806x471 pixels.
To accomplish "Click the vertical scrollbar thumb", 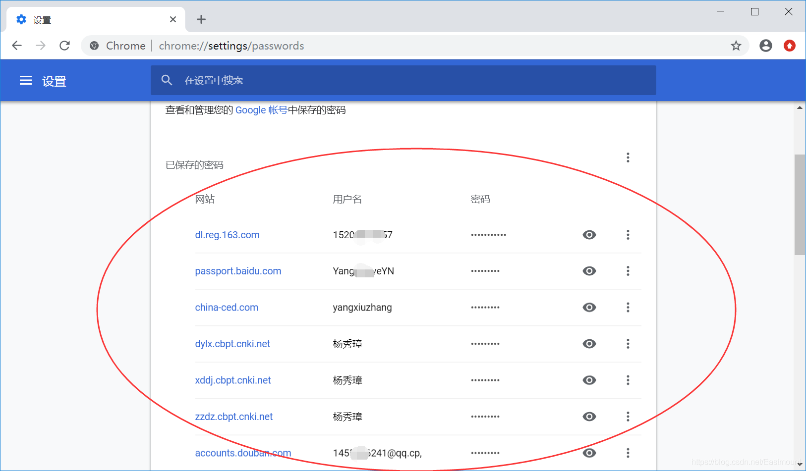I will point(800,205).
